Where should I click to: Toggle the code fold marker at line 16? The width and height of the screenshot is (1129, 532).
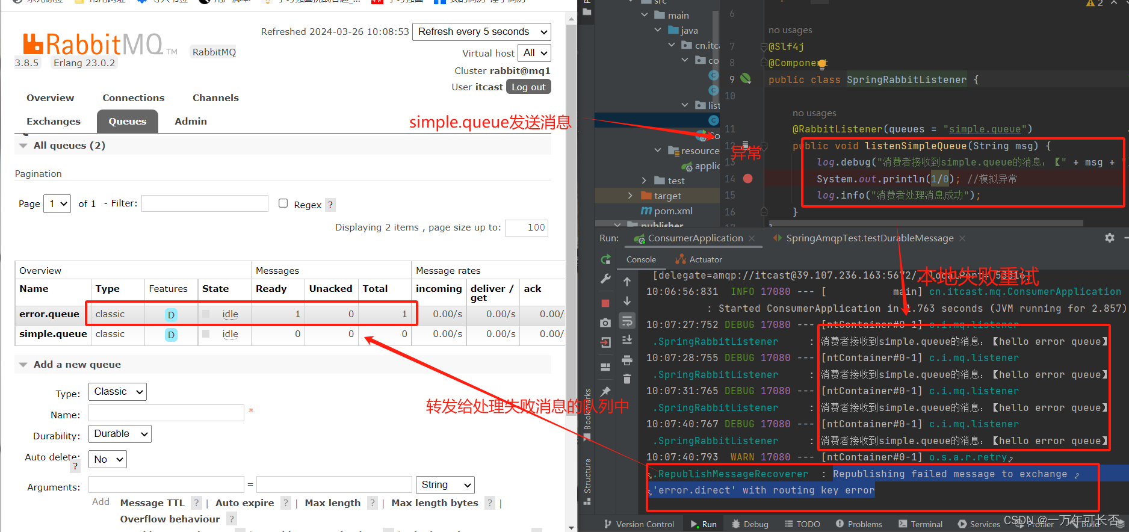pos(764,212)
